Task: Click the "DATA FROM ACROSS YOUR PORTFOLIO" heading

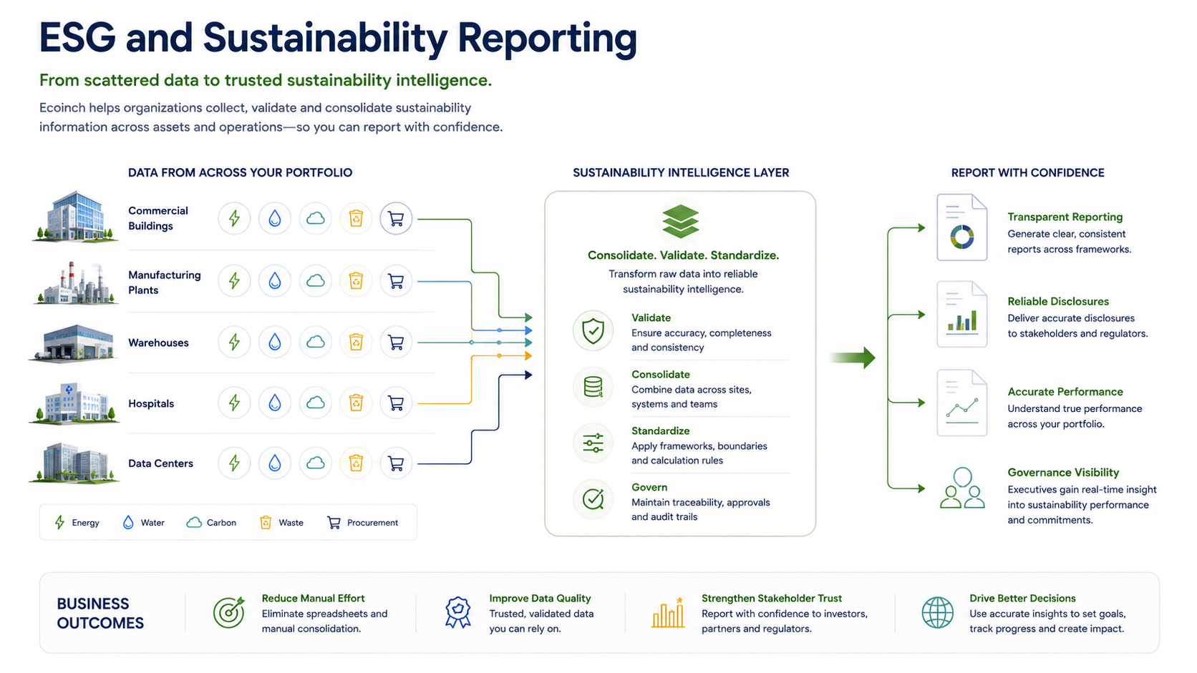Action: 240,172
